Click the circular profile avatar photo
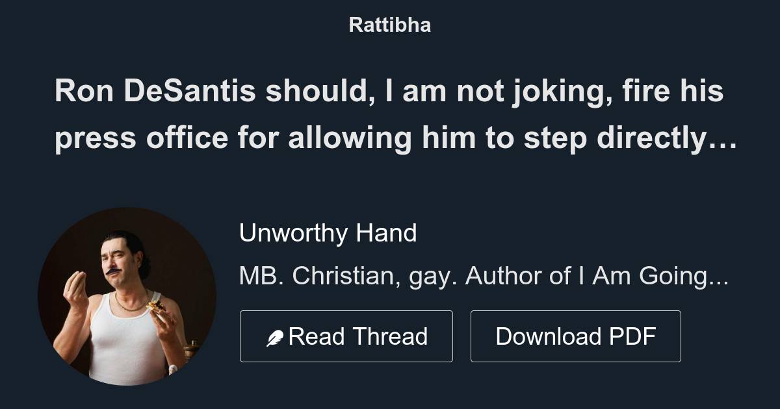The image size is (780, 409). (x=127, y=296)
